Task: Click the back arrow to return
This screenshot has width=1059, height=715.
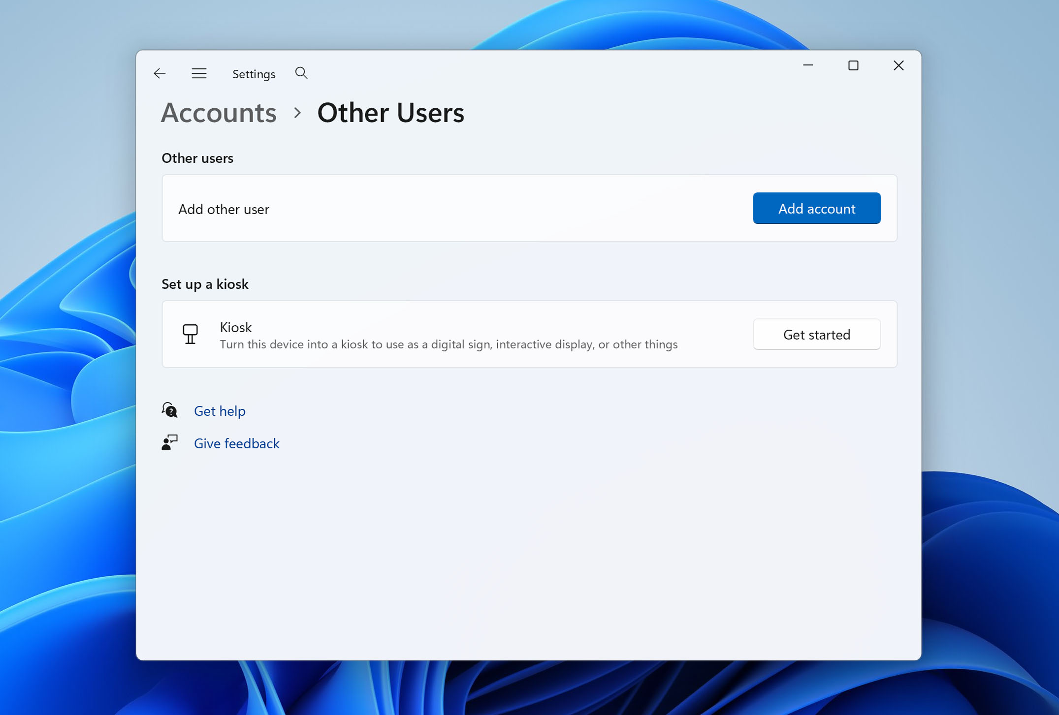Action: [x=159, y=73]
